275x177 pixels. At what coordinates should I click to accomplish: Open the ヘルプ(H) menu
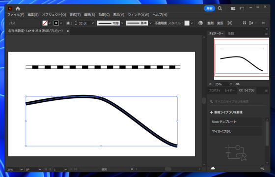pyautogui.click(x=160, y=15)
